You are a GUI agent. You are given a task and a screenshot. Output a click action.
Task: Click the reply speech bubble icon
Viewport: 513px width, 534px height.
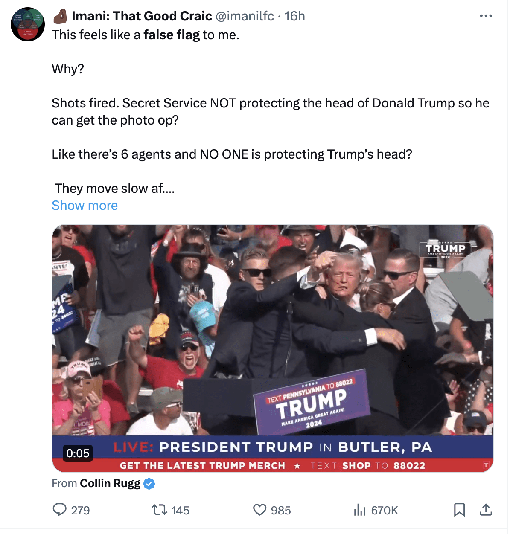(x=59, y=510)
